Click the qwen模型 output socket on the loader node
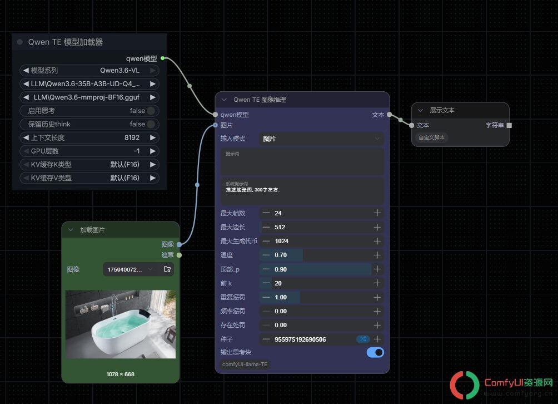This screenshot has width=558, height=404. click(x=163, y=58)
